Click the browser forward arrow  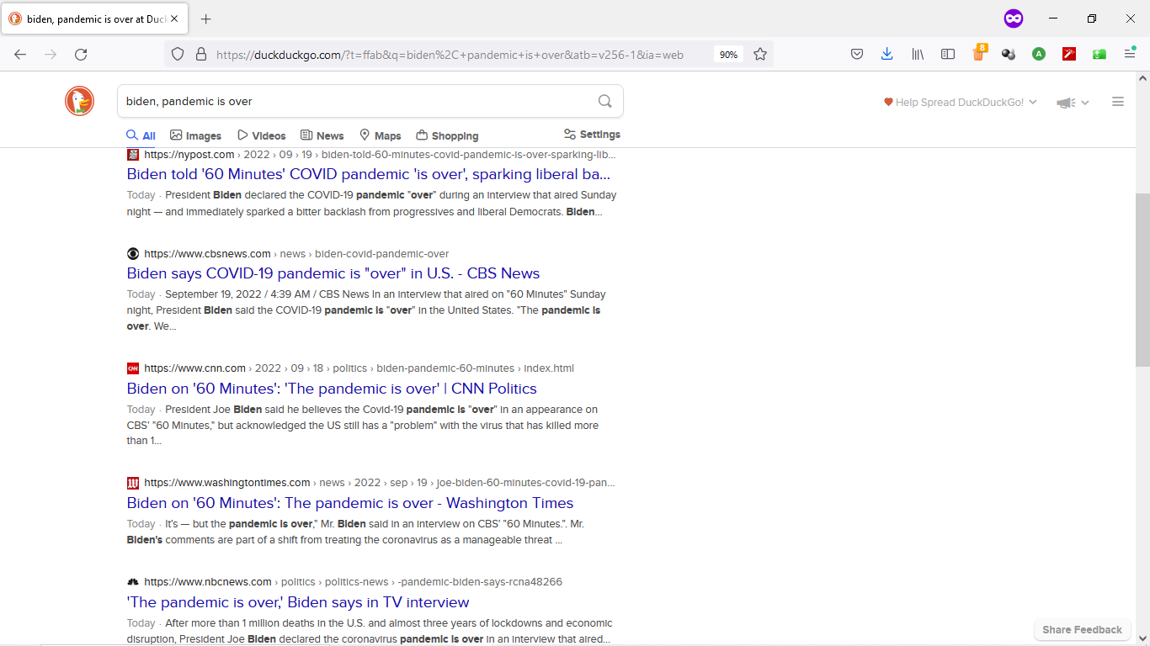(51, 54)
